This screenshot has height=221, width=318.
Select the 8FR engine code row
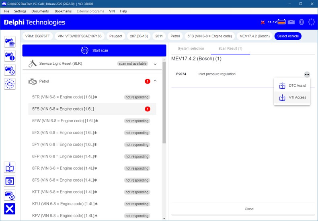tap(92, 168)
